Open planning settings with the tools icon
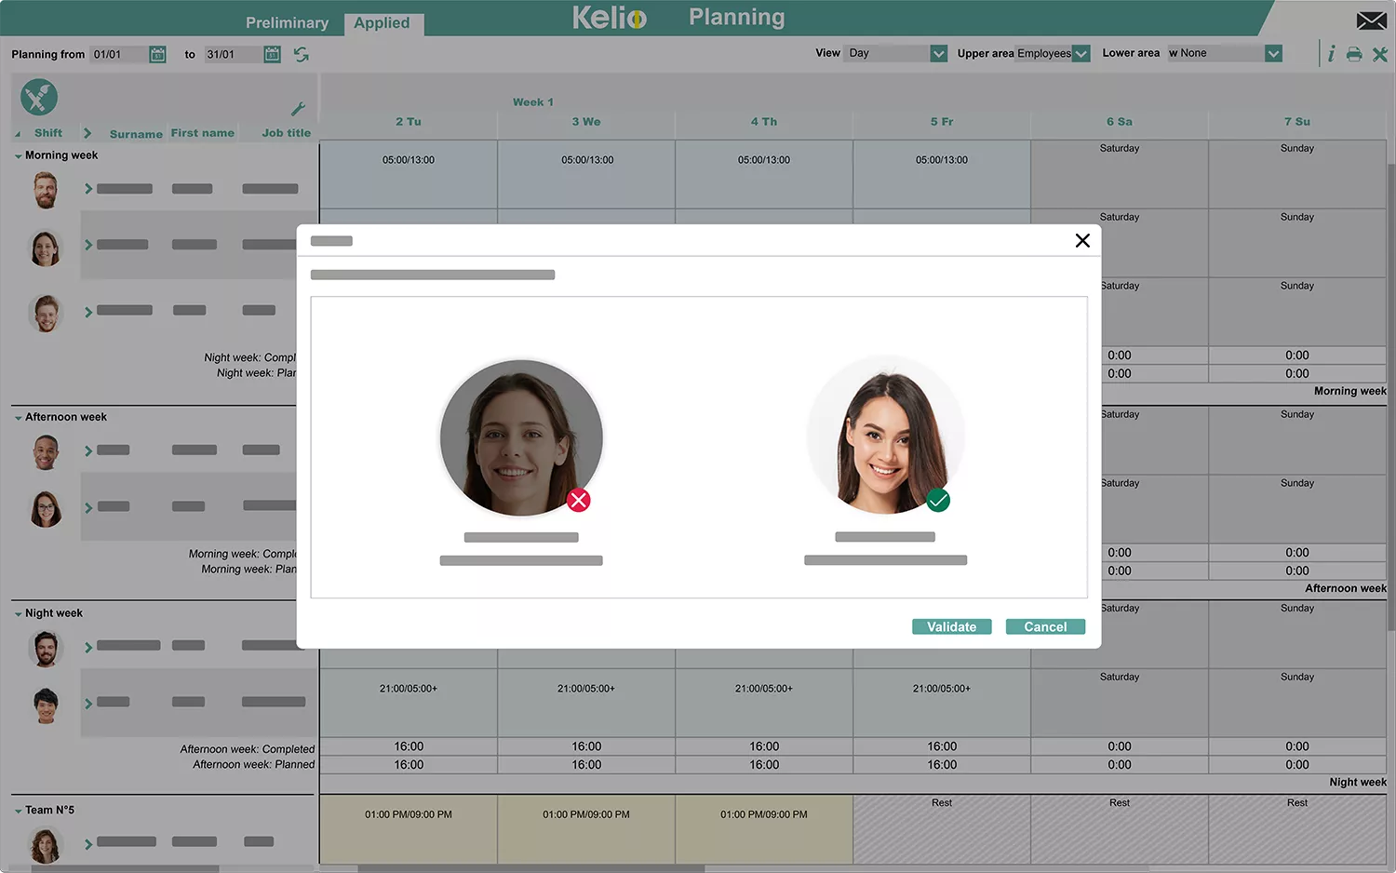1396x873 pixels. click(x=1380, y=54)
